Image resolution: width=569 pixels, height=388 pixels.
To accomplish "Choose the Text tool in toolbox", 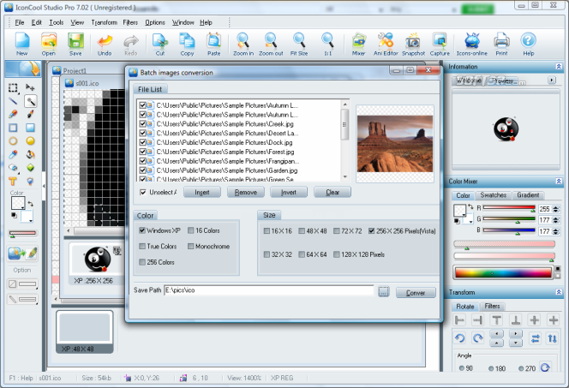I will (x=13, y=181).
